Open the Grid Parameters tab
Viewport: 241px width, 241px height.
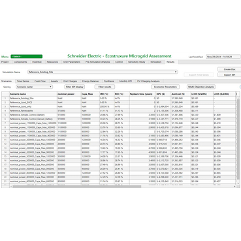click(x=72, y=62)
